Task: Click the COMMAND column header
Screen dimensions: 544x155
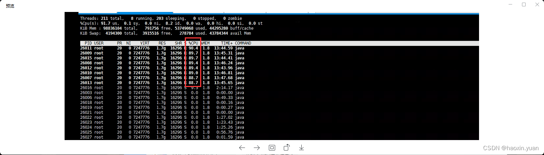Action: 243,43
